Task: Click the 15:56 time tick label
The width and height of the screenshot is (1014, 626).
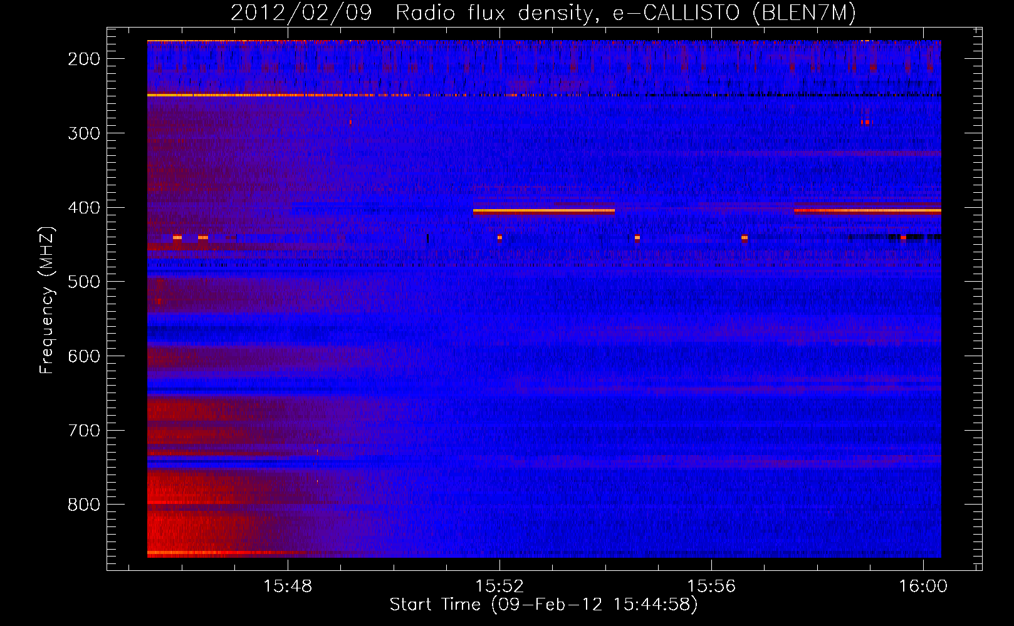Action: click(711, 587)
